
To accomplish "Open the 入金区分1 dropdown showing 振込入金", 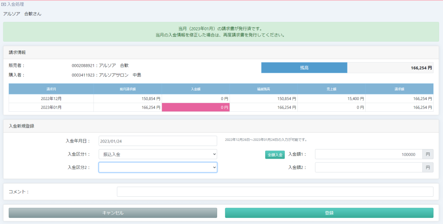I will click(157, 154).
